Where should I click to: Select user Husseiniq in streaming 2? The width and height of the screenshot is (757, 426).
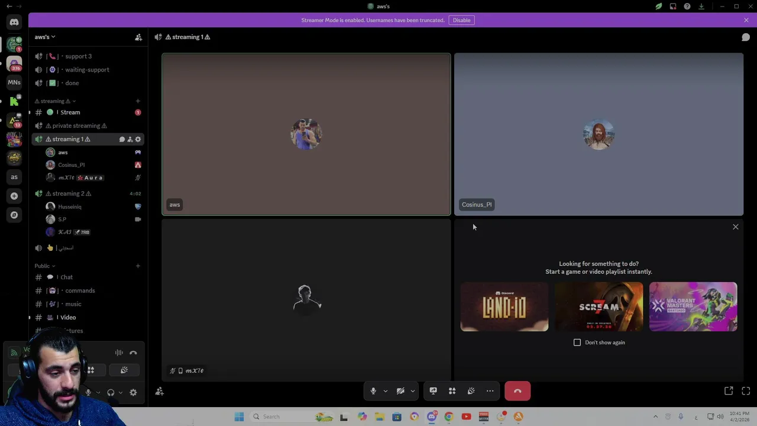click(93, 206)
